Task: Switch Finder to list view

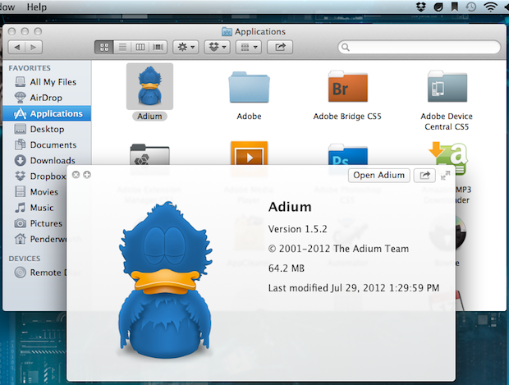Action: [122, 48]
